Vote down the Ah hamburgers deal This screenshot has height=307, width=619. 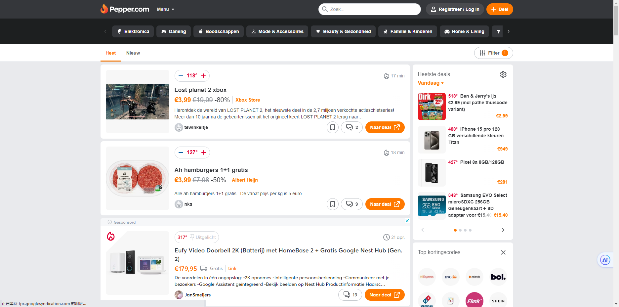tap(181, 153)
